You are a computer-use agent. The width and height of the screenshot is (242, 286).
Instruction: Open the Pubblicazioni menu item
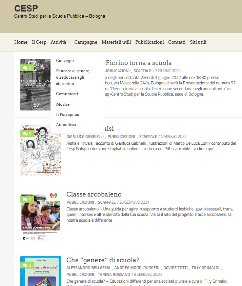(149, 42)
